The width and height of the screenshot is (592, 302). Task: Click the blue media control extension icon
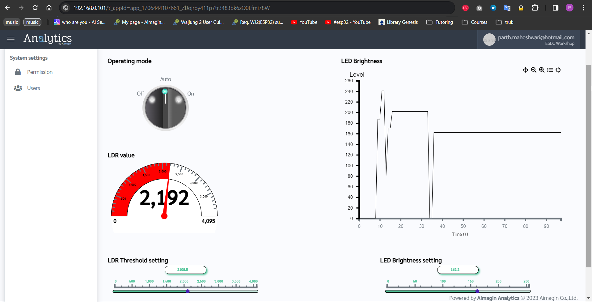pyautogui.click(x=493, y=8)
